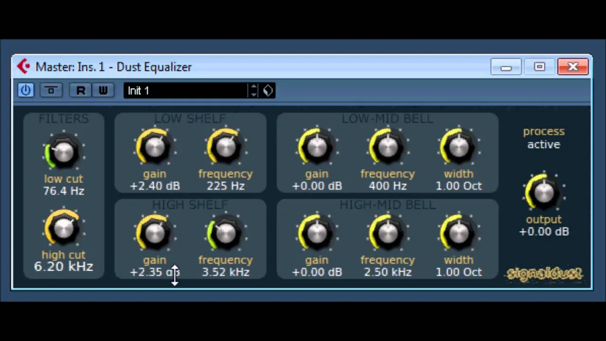Viewport: 606px width, 341px height.
Task: Click the 76.4 Hz low cut value
Action: click(x=63, y=191)
